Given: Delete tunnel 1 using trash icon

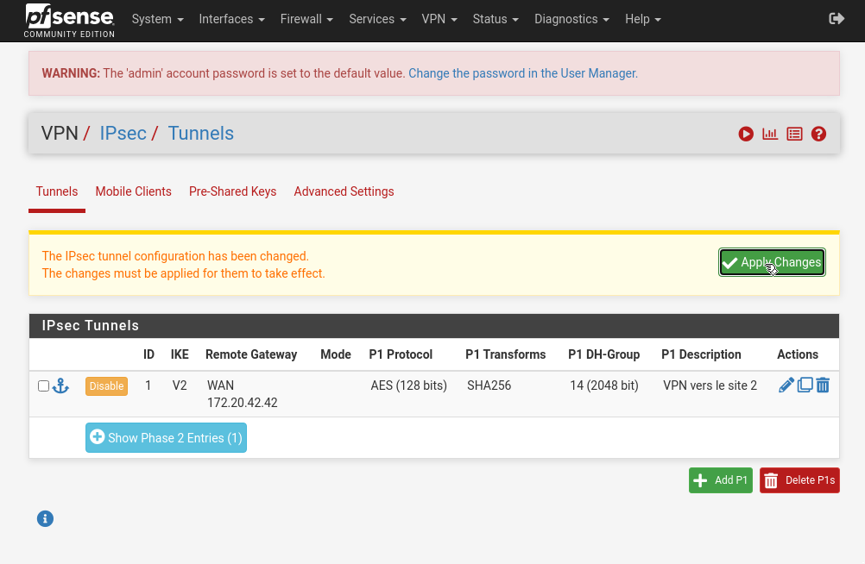Looking at the screenshot, I should pyautogui.click(x=823, y=385).
